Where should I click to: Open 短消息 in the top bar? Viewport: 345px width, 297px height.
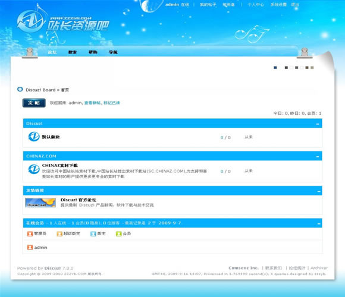pos(228,4)
